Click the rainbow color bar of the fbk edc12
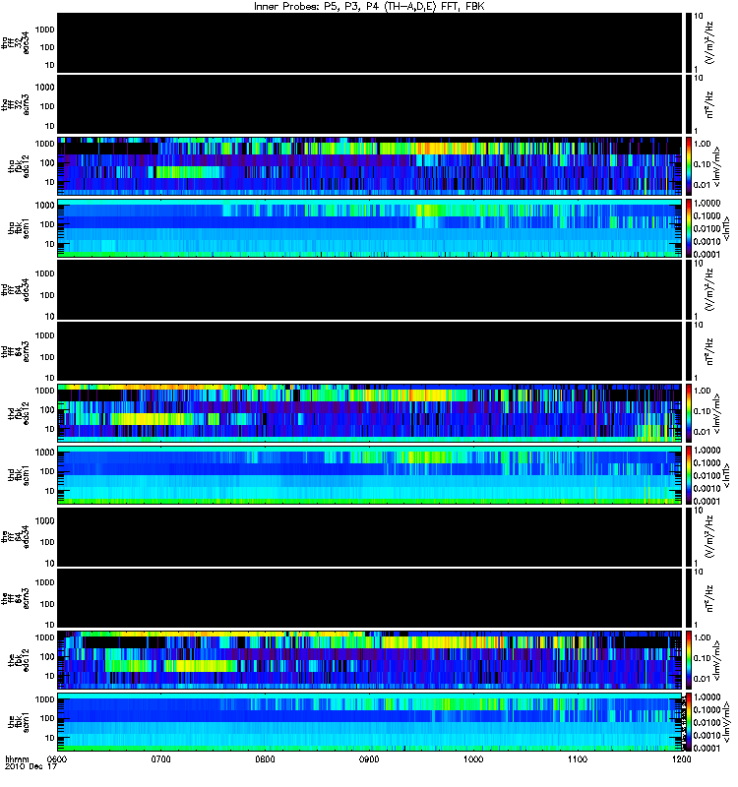The image size is (738, 787). click(688, 659)
